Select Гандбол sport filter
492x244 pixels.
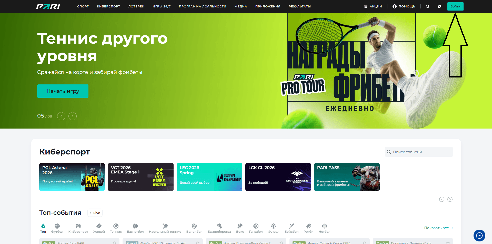(256, 228)
